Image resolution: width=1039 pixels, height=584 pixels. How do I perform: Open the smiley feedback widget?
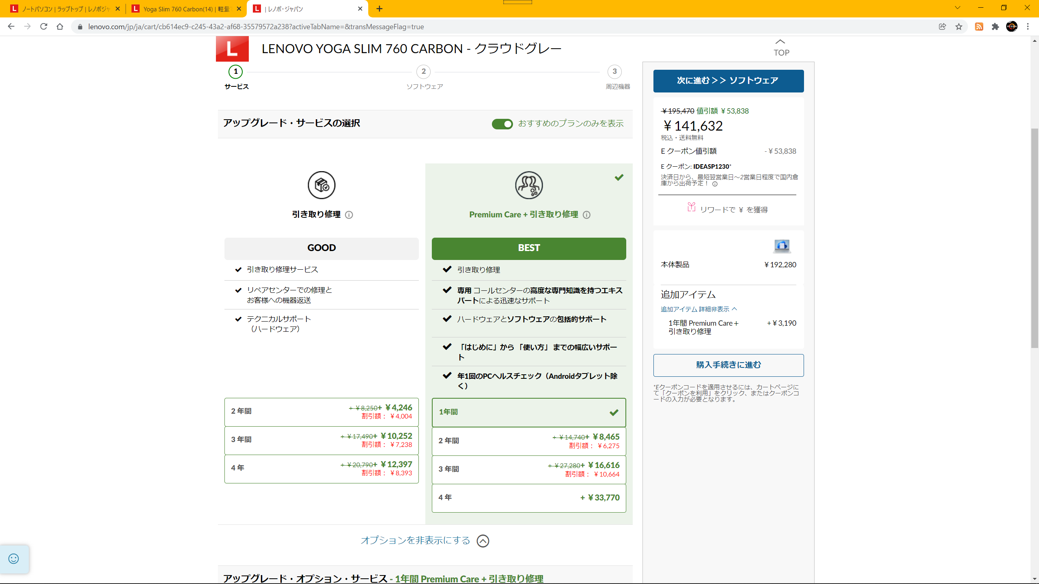[x=14, y=559]
